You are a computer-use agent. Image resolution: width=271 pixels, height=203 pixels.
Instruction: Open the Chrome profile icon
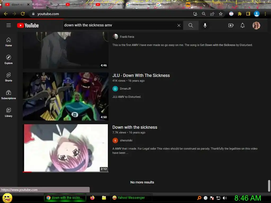[257, 14]
